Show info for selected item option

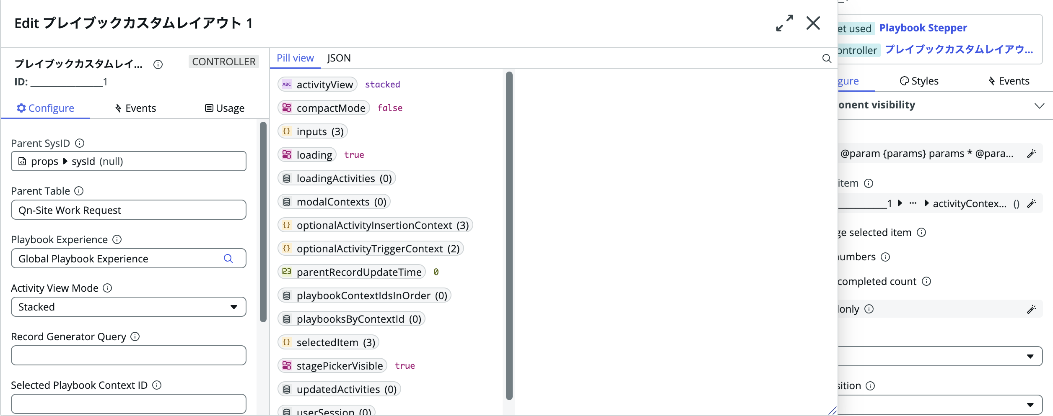coord(921,232)
